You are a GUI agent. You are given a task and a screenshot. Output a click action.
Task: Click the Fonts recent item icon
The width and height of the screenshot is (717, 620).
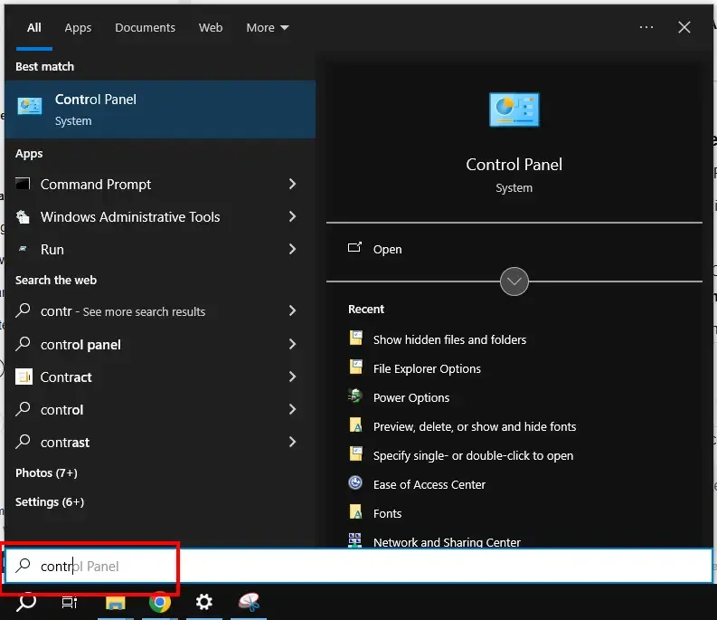click(x=355, y=511)
